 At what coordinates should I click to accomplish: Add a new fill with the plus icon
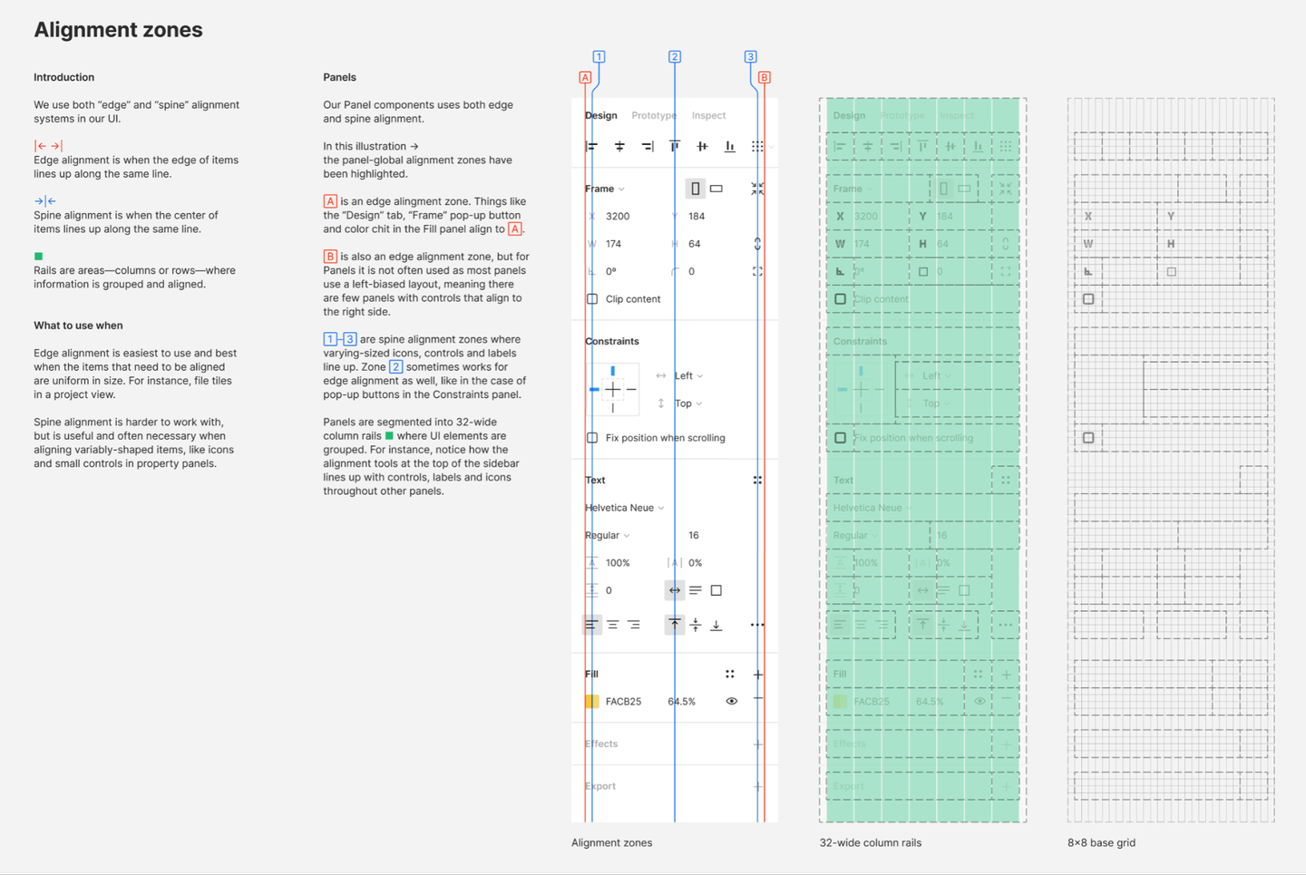point(757,674)
